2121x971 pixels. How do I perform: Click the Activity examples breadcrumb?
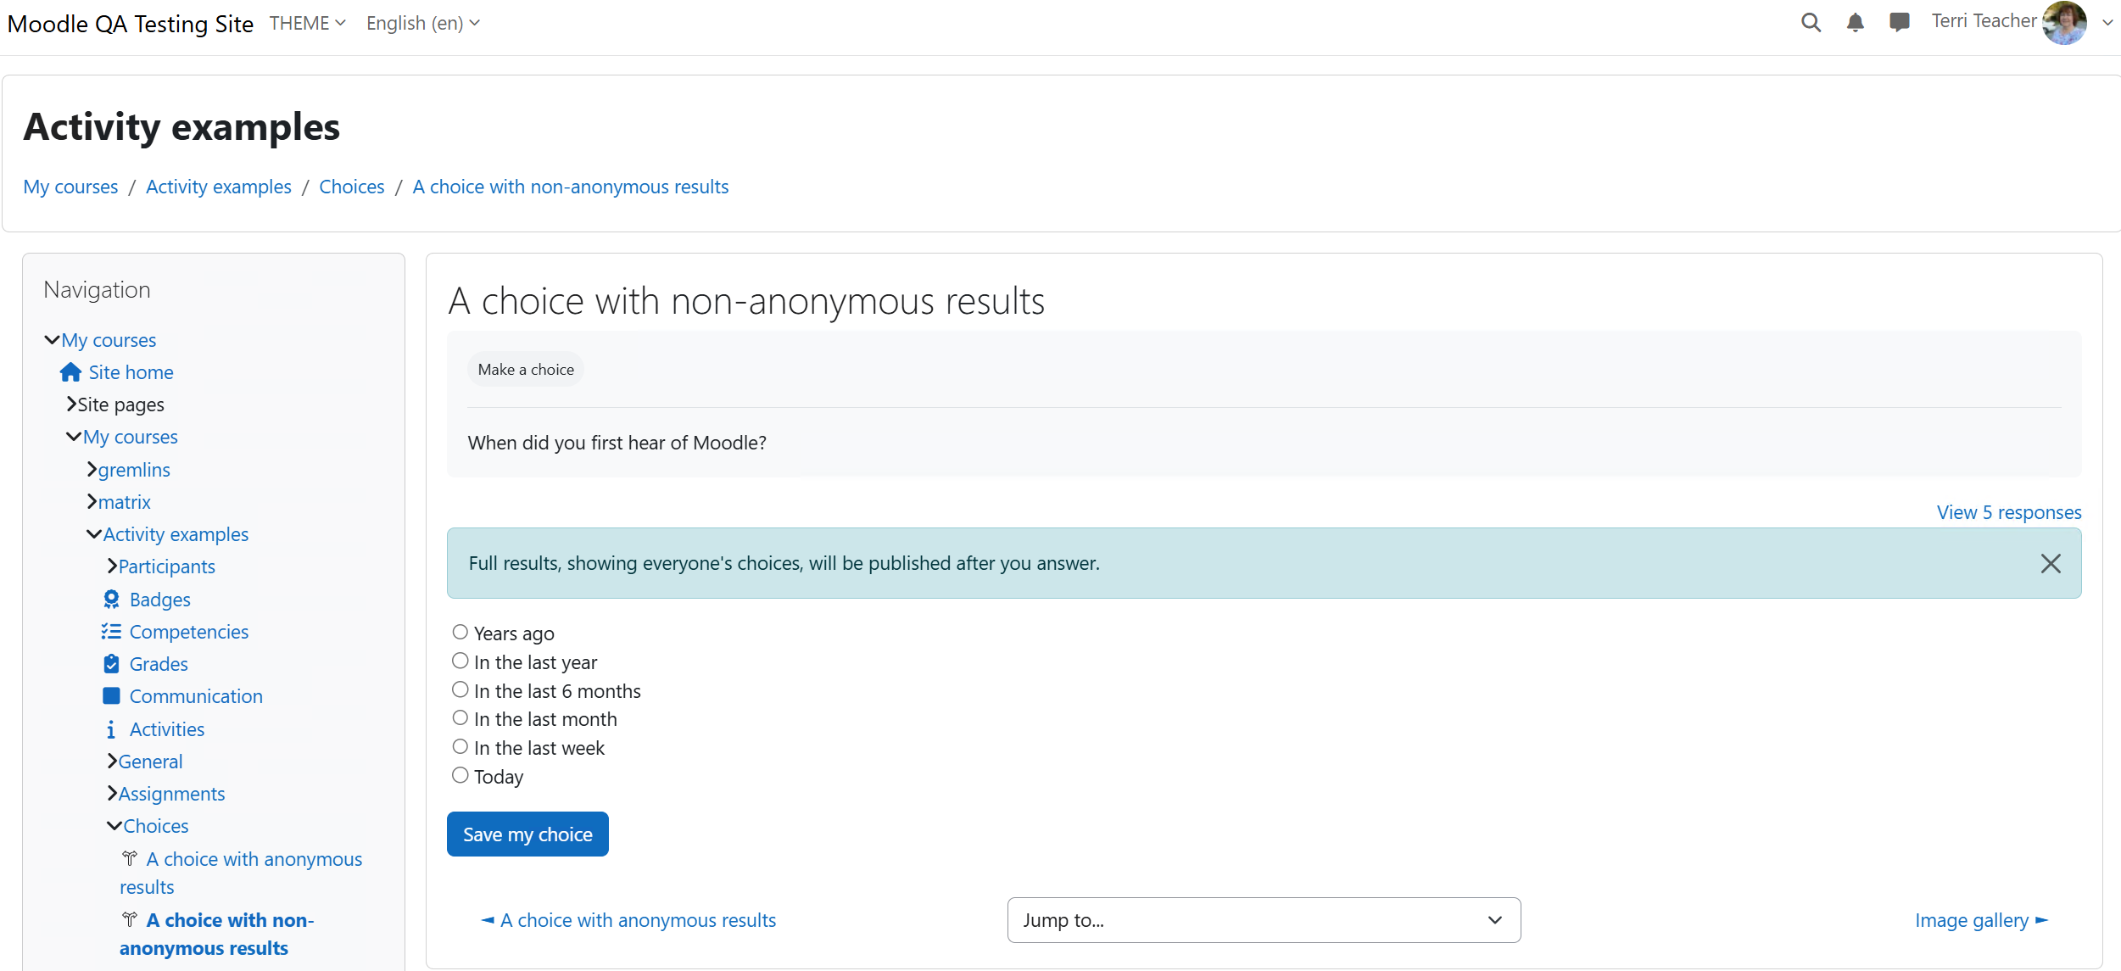(218, 187)
